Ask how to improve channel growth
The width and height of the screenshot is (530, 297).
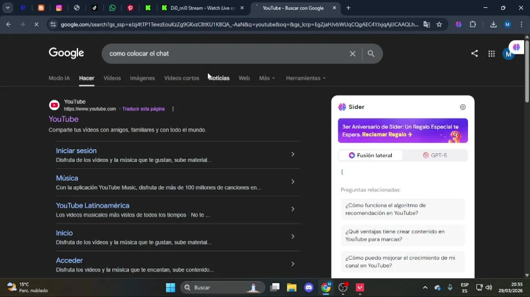pos(403,262)
